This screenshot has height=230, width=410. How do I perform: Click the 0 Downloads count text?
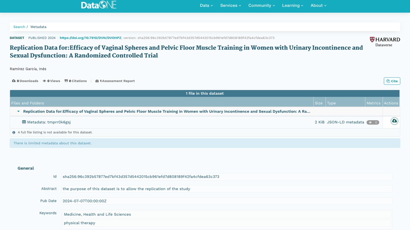click(28, 81)
